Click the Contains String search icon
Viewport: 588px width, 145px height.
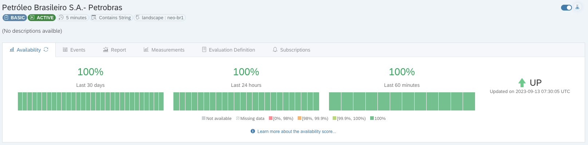94,17
